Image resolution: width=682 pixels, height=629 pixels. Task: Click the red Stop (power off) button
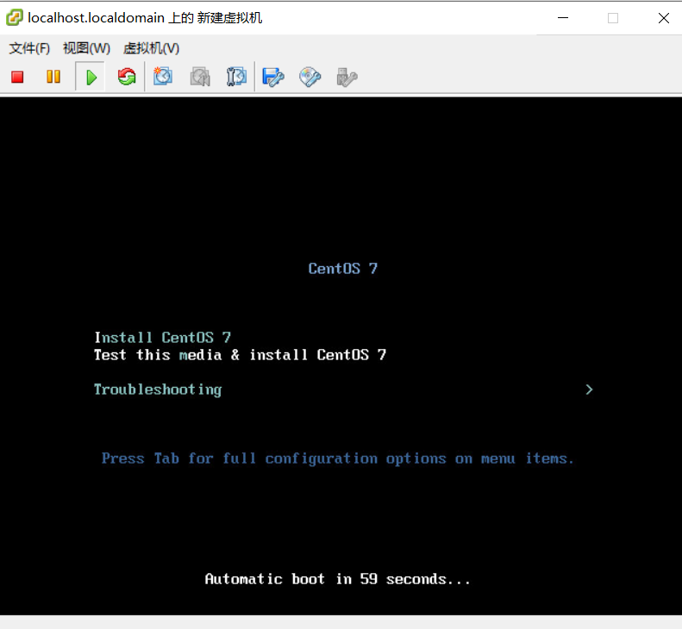coord(17,78)
